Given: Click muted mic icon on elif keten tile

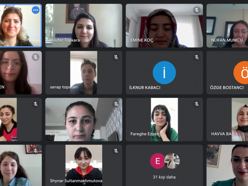Looking at the screenshot, I should tap(116, 104).
